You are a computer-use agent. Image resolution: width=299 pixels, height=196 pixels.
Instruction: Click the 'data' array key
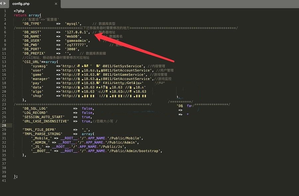(37, 87)
